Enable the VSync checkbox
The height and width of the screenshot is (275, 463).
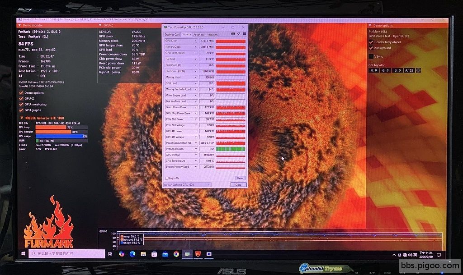371,56
